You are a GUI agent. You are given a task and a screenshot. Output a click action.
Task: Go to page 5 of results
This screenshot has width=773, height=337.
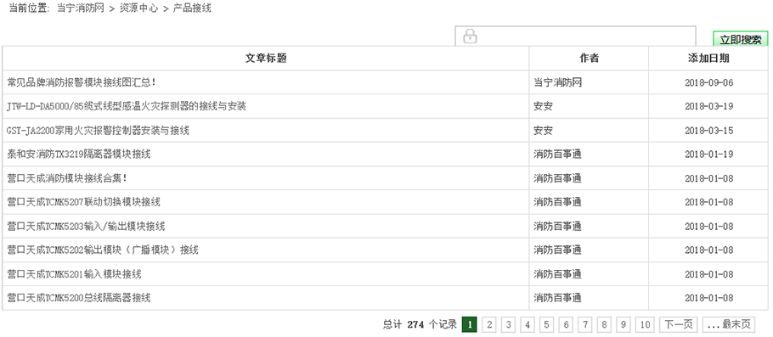pos(546,324)
